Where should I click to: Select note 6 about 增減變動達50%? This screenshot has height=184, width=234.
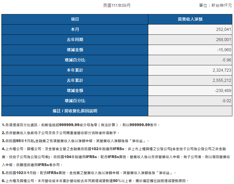95,181
